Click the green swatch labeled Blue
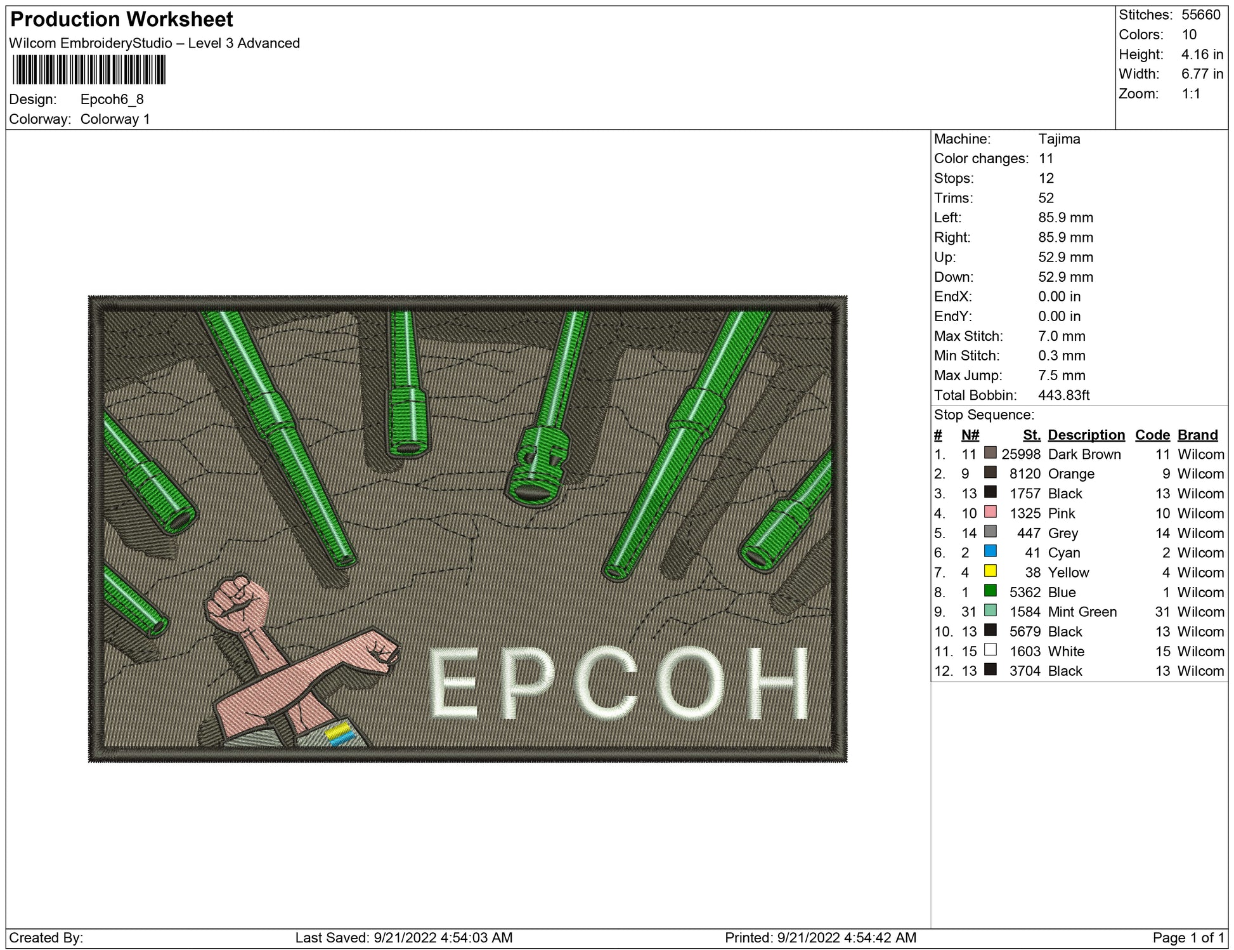Viewport: 1234px width, 950px height. pos(990,591)
